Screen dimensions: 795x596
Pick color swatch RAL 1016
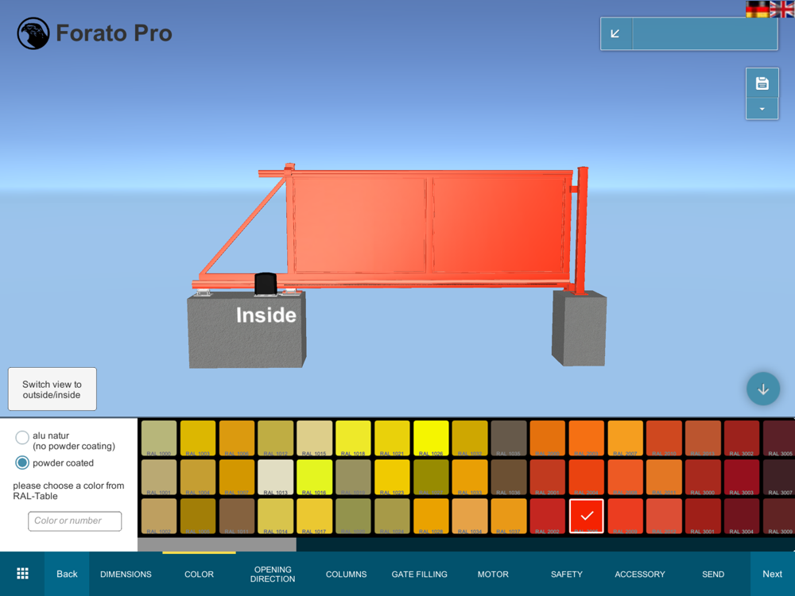click(314, 477)
